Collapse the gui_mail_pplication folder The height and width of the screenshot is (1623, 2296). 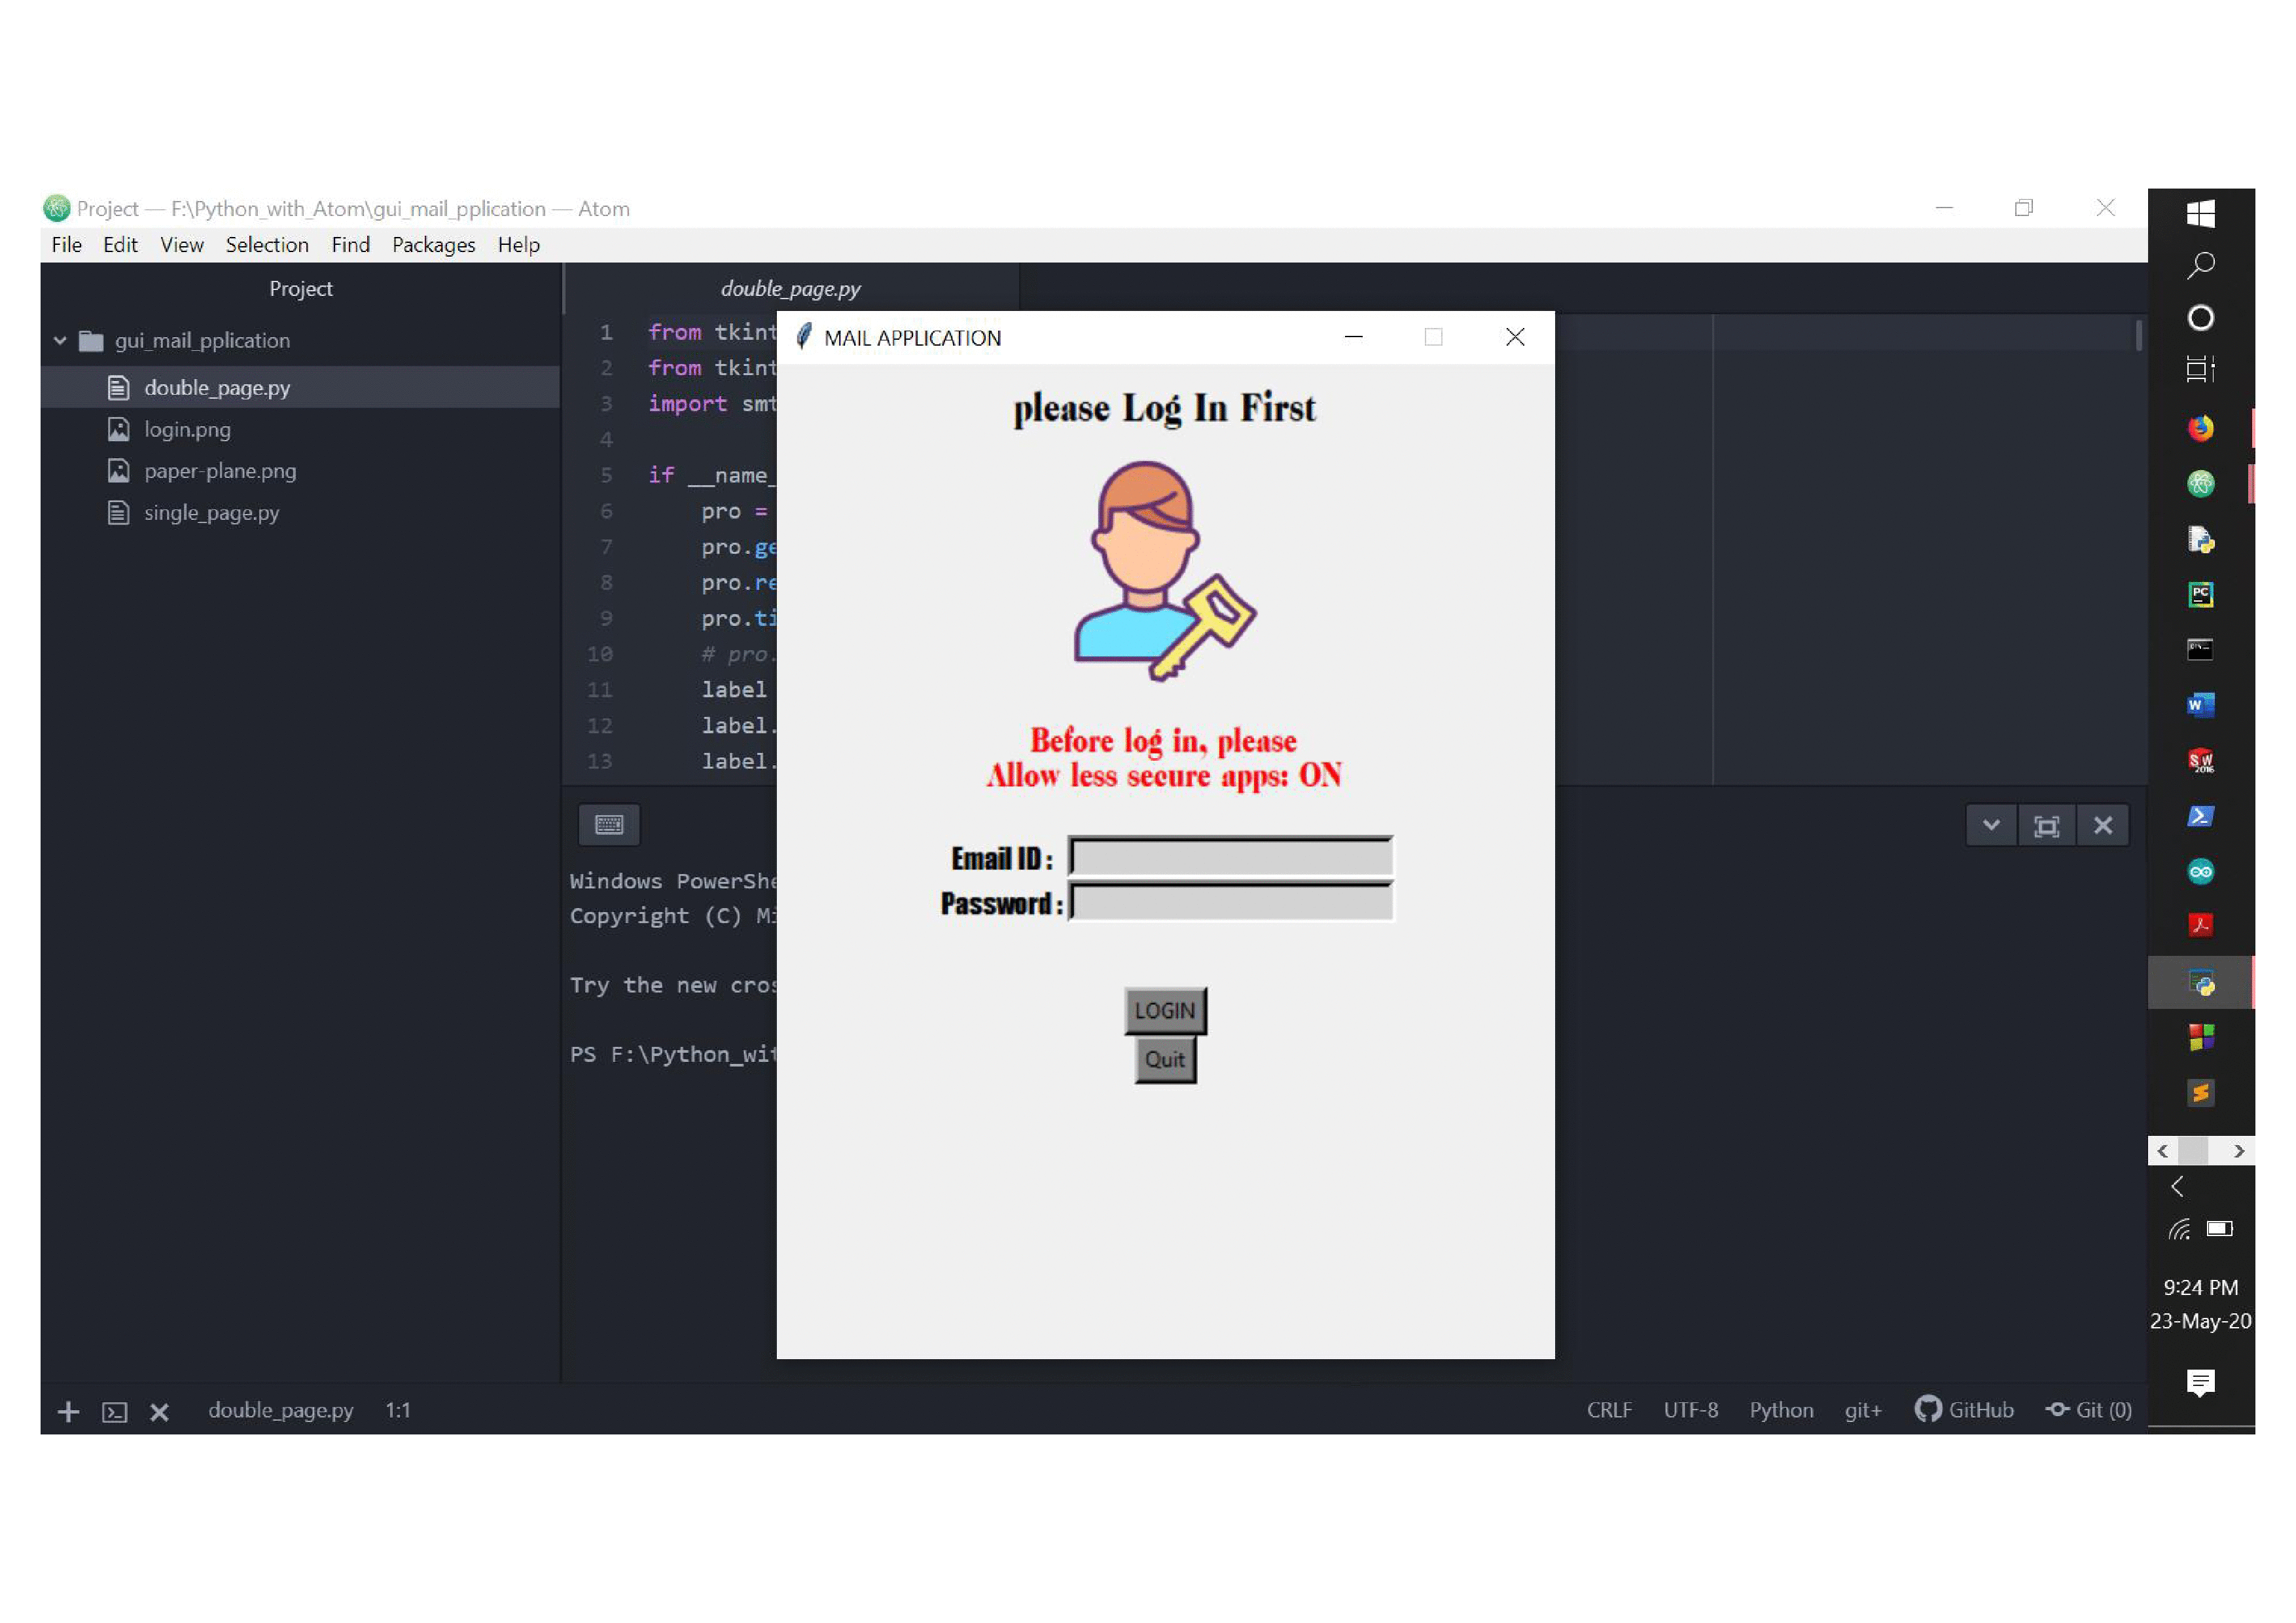(x=59, y=340)
